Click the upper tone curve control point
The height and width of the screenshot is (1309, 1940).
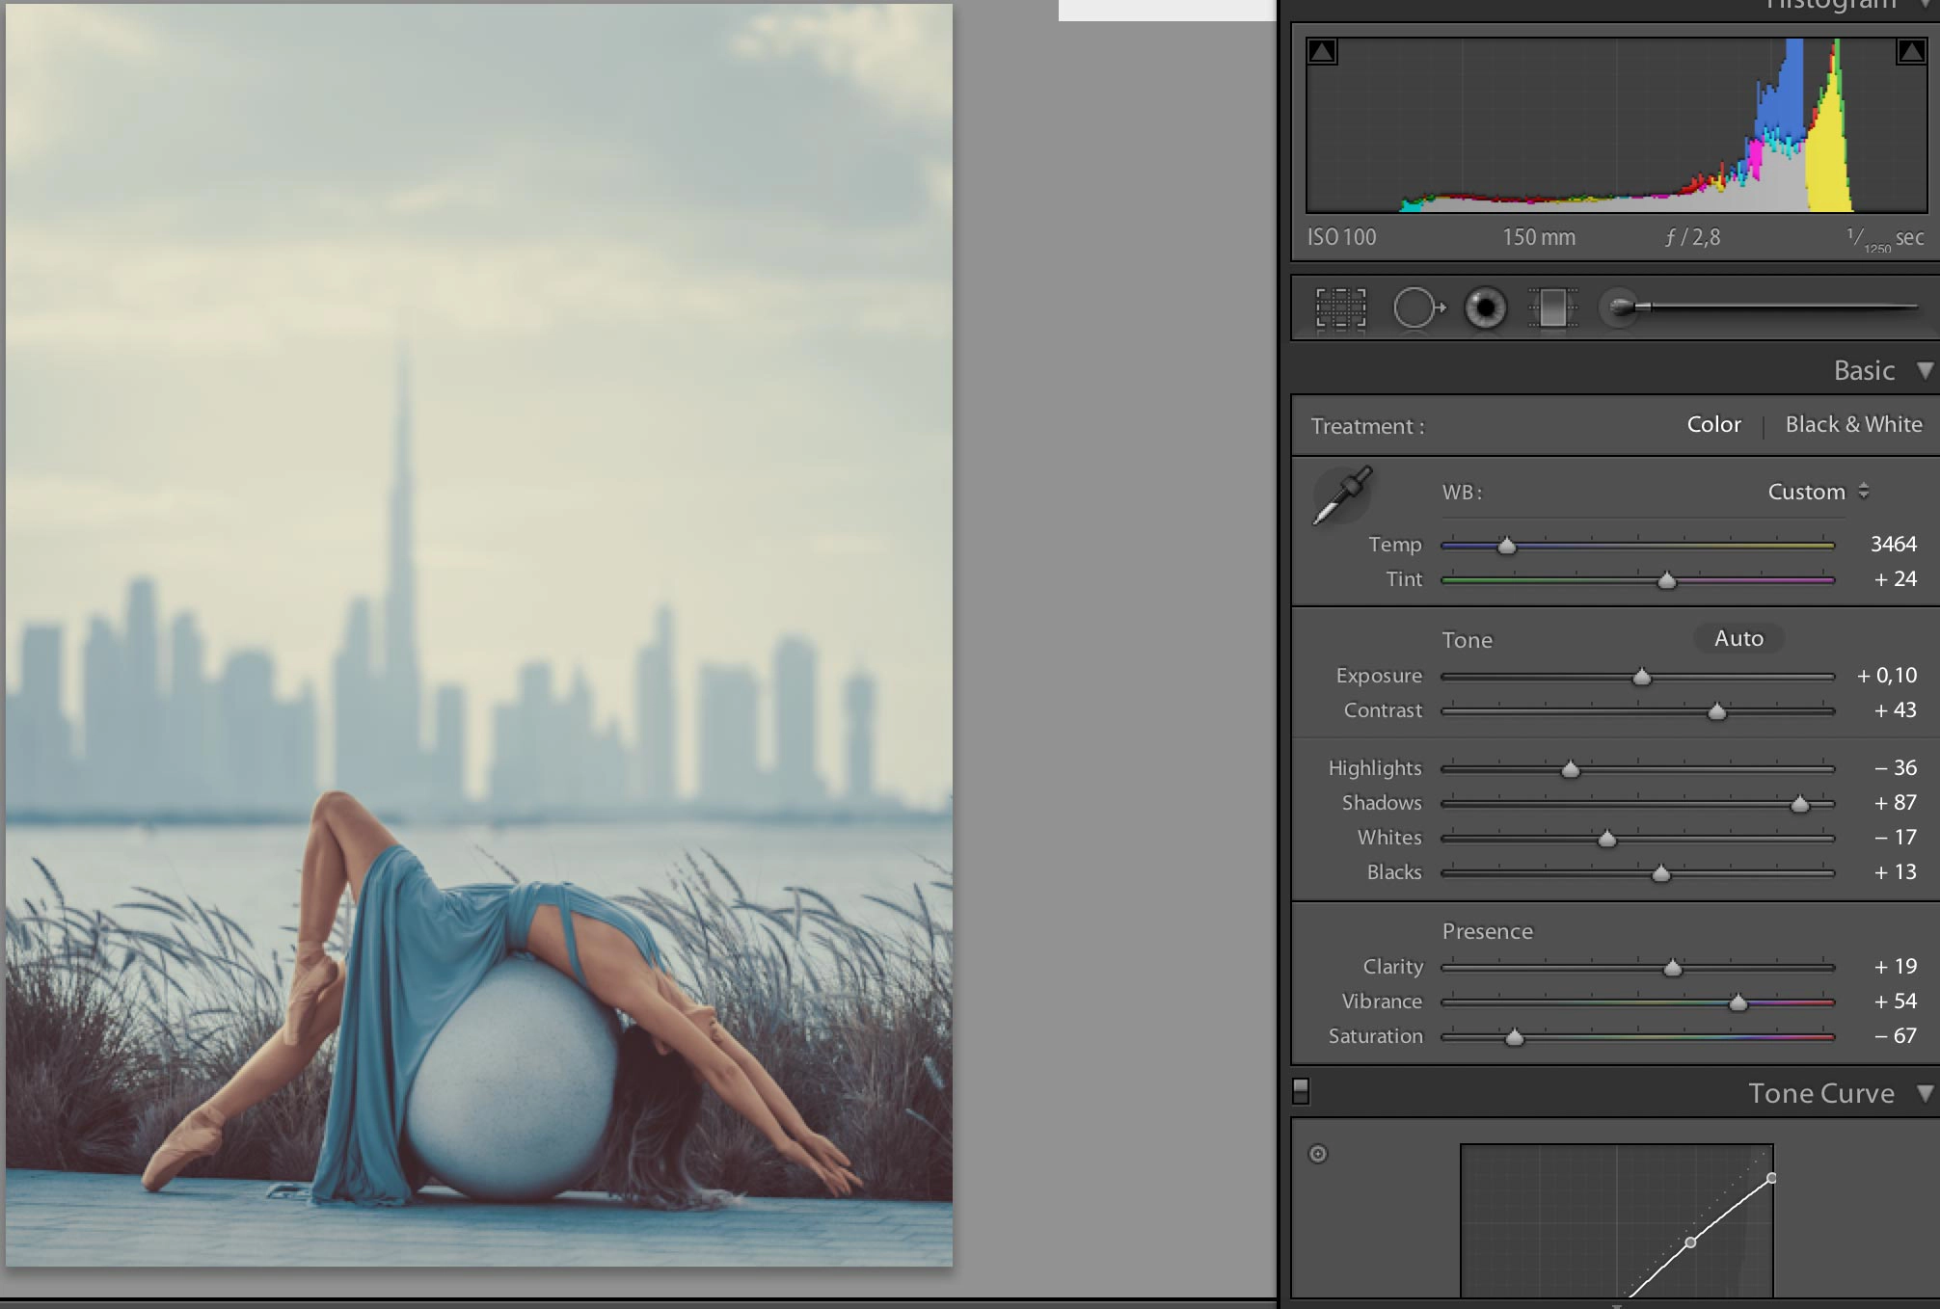(1771, 1178)
